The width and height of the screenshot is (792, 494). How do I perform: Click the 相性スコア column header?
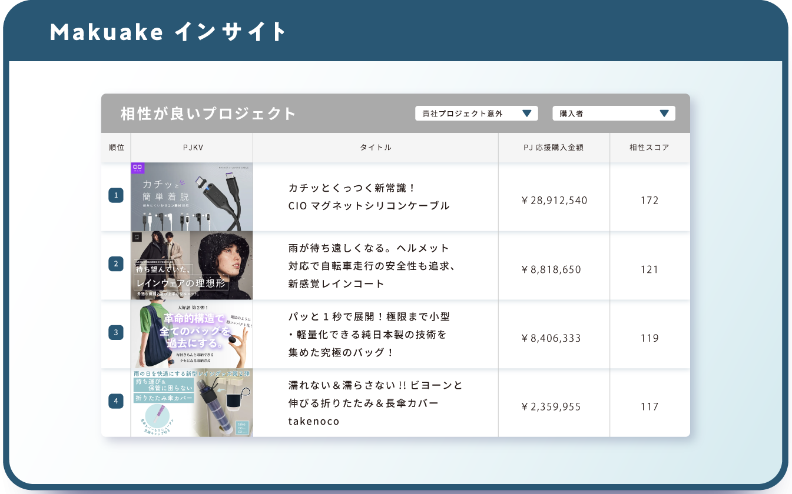point(649,148)
